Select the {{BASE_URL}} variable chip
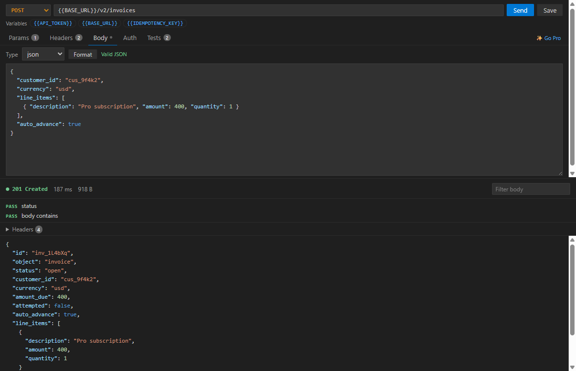 tap(100, 23)
